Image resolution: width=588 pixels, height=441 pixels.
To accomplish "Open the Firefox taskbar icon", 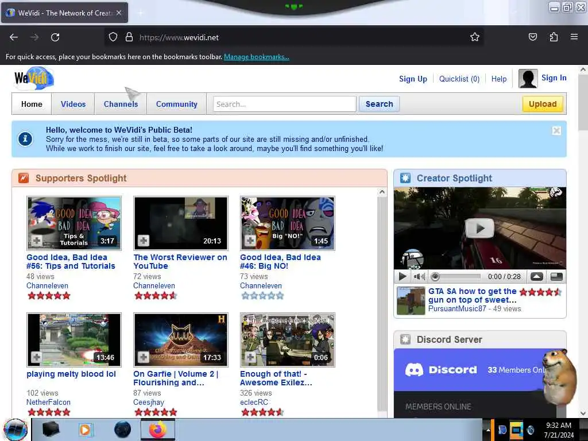I will click(x=157, y=430).
